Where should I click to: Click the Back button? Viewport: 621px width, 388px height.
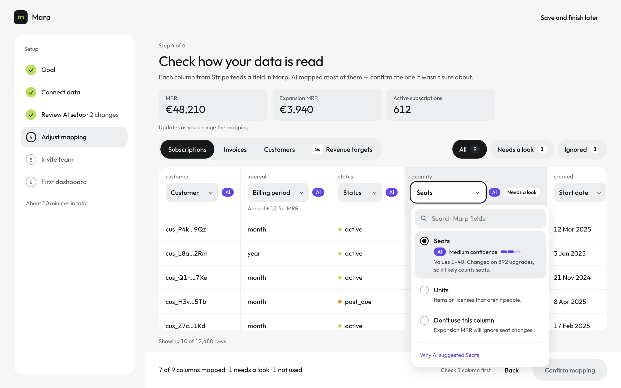512,370
